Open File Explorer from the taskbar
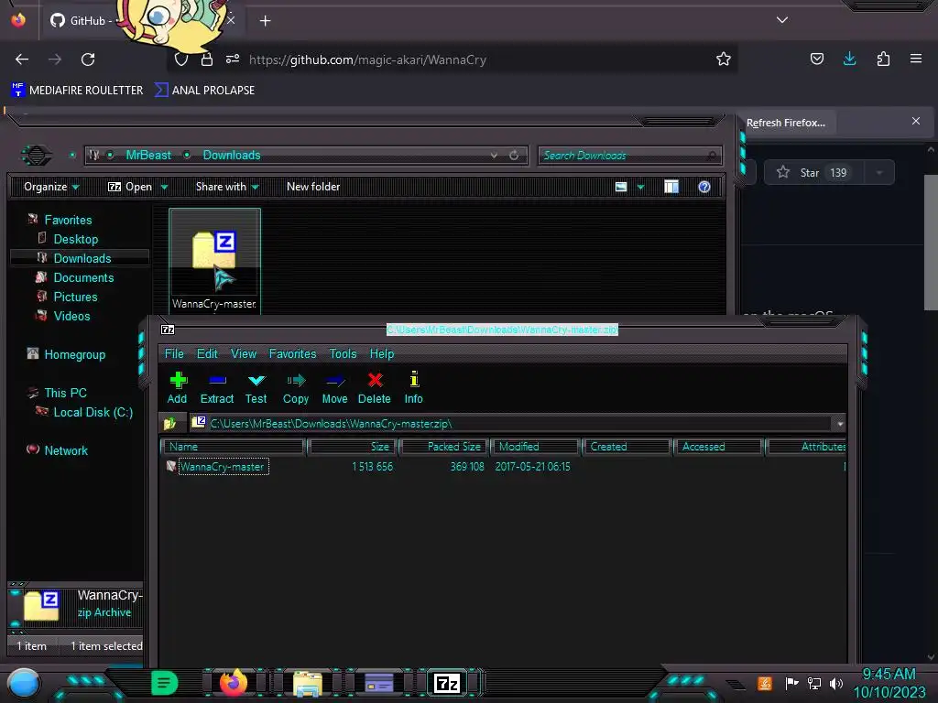This screenshot has height=703, width=938. pyautogui.click(x=308, y=683)
